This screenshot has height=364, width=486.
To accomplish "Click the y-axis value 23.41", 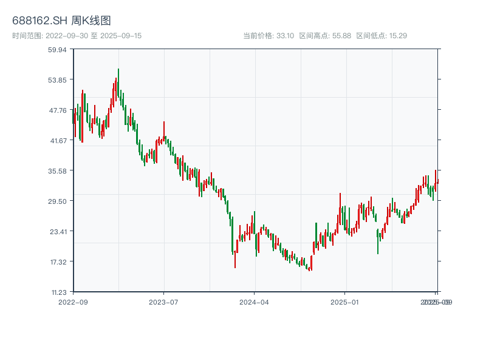I will [x=58, y=232].
